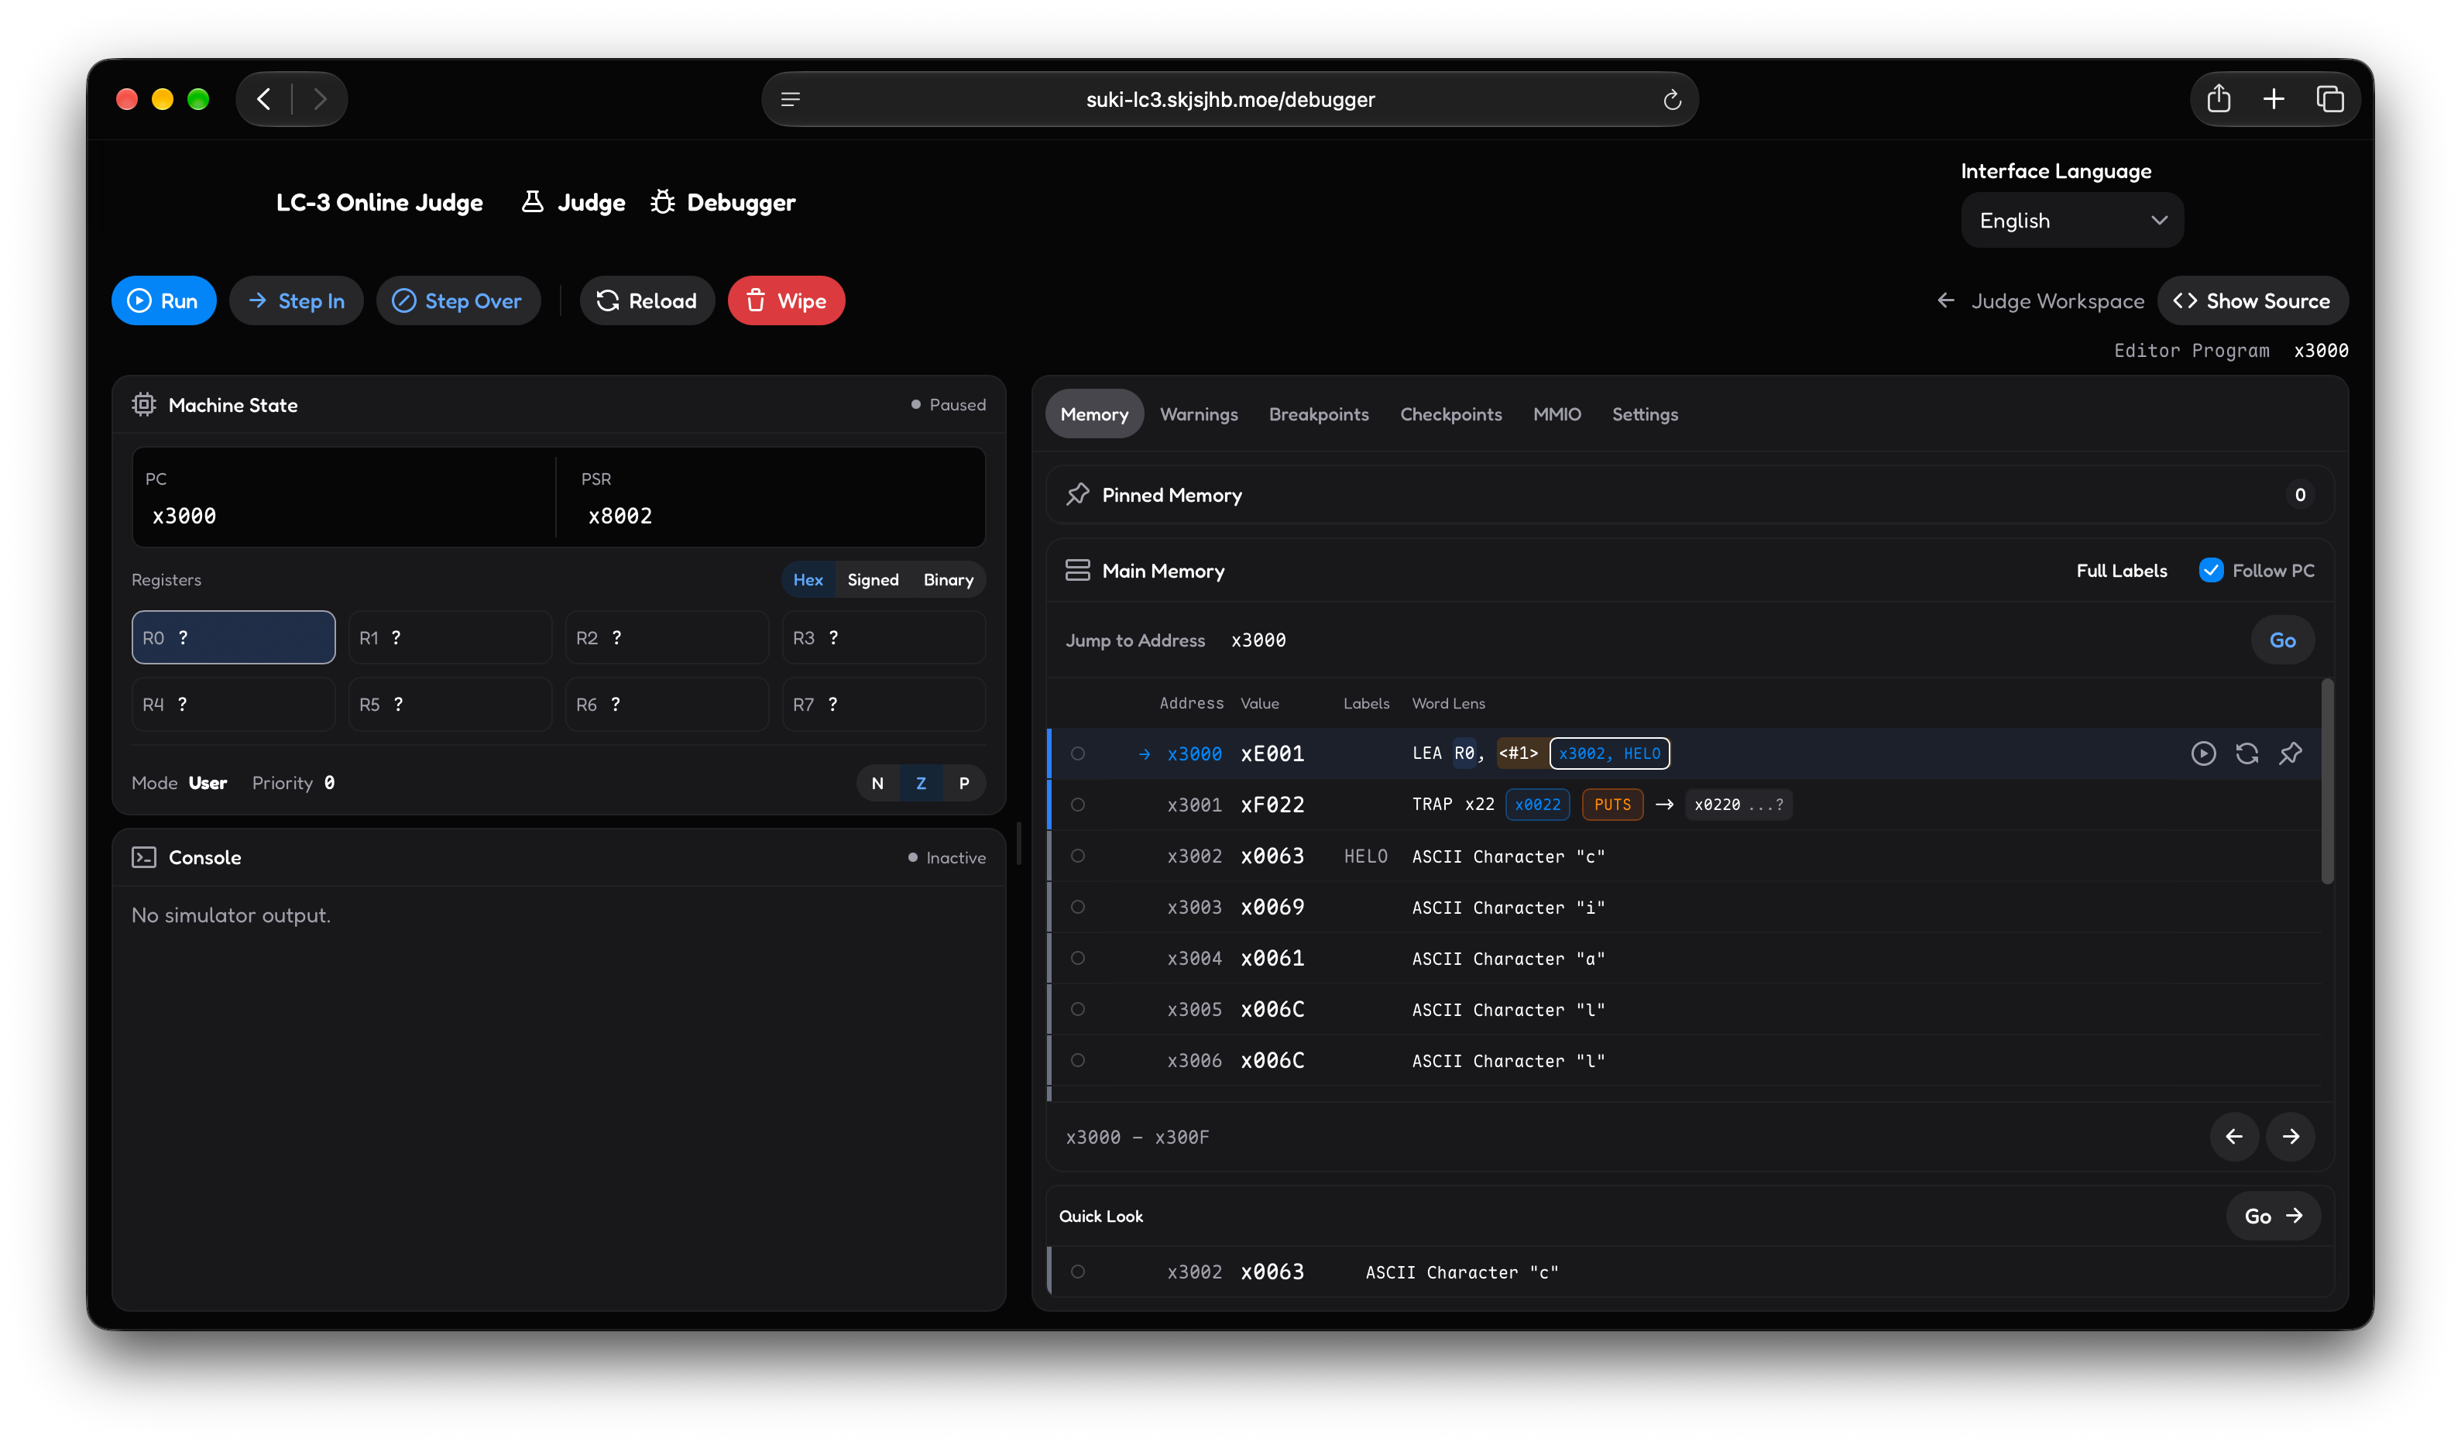Open the browser tab overview icon
Screen dimensions: 2461x1445
pos(2330,98)
